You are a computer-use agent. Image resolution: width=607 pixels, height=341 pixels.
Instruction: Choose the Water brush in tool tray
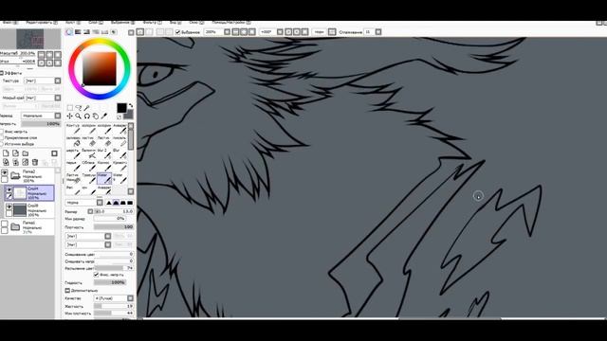tap(104, 178)
